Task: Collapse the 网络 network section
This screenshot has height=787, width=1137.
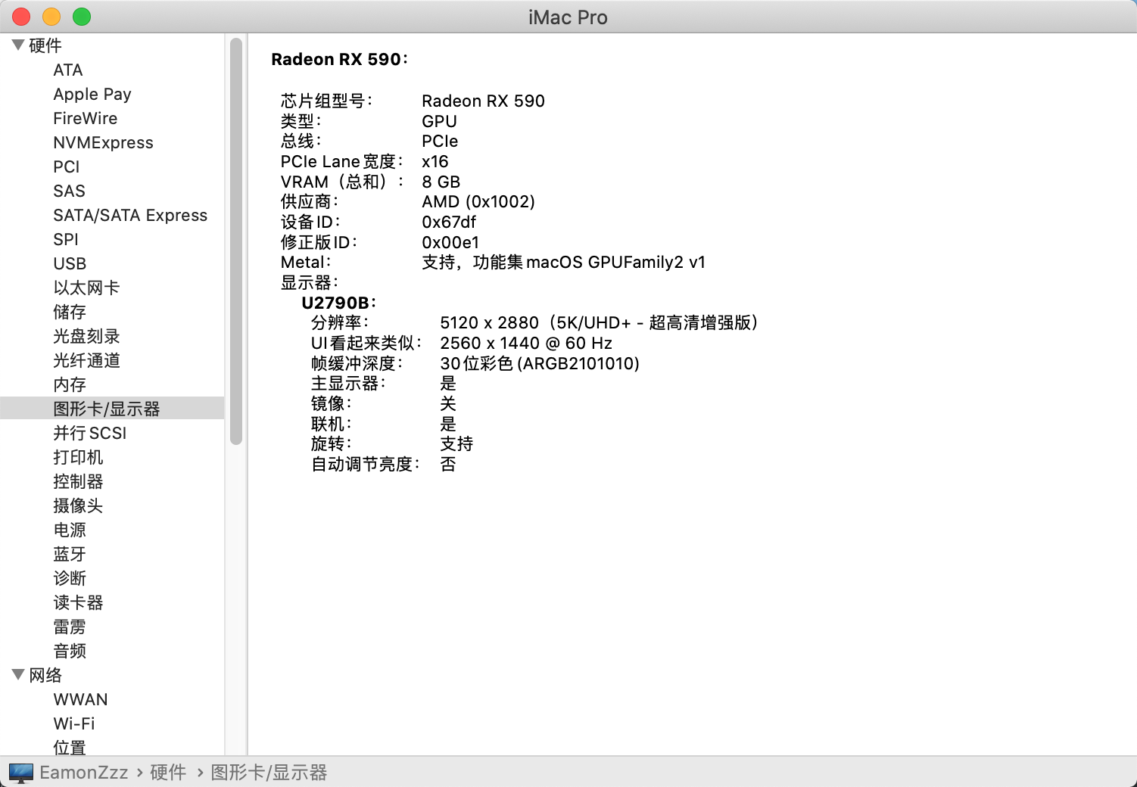Action: [18, 675]
